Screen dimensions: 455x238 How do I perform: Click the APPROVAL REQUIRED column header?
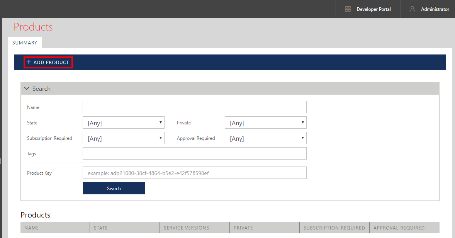click(x=404, y=228)
